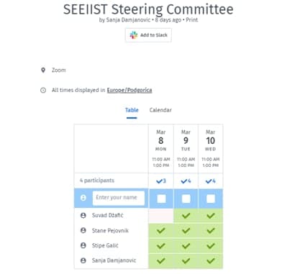This screenshot has height=274, width=282.
Task: Click the clock icon next to time zone text
Action: (x=43, y=91)
